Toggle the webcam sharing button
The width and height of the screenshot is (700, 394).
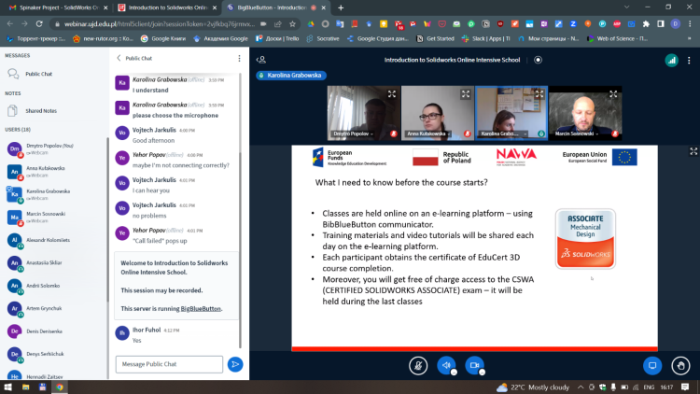[x=474, y=365]
